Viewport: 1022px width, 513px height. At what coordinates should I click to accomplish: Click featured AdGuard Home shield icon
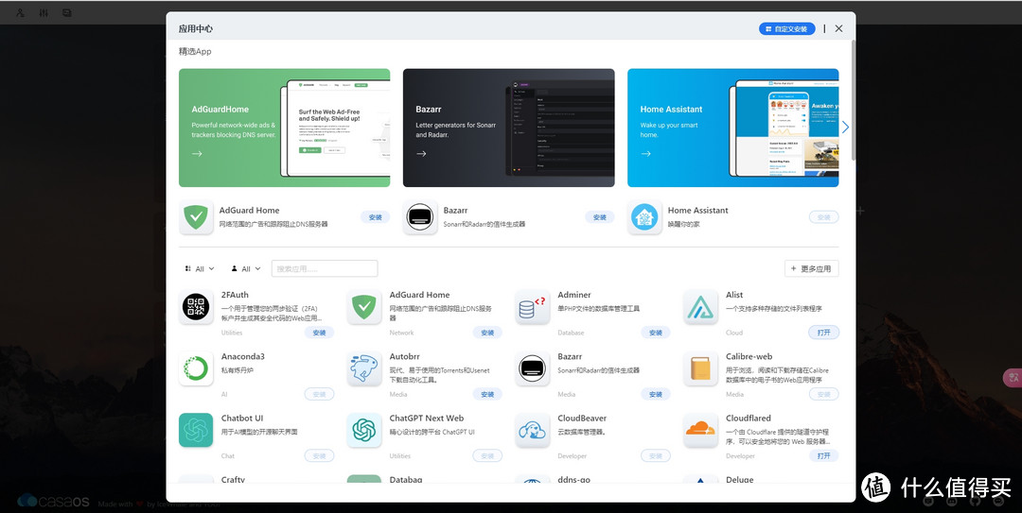[x=196, y=217]
